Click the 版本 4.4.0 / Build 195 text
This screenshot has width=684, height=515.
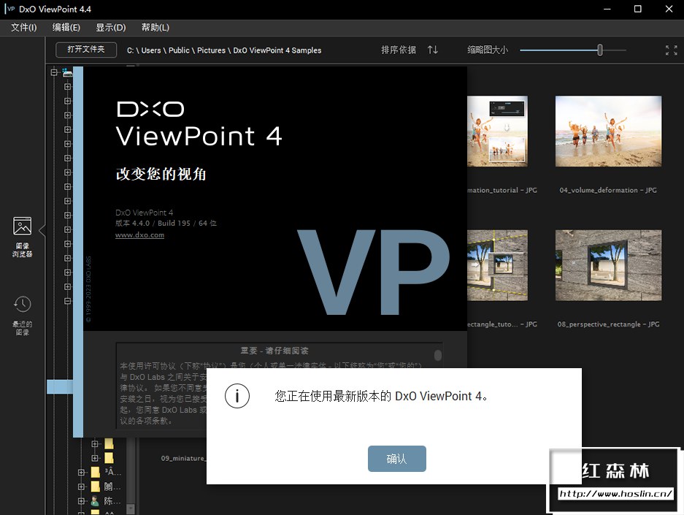coord(166,223)
